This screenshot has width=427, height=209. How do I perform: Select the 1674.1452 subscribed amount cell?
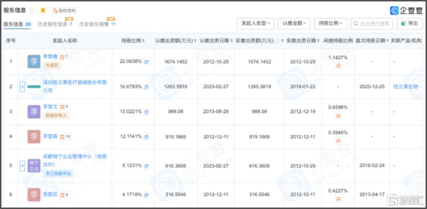(176, 62)
